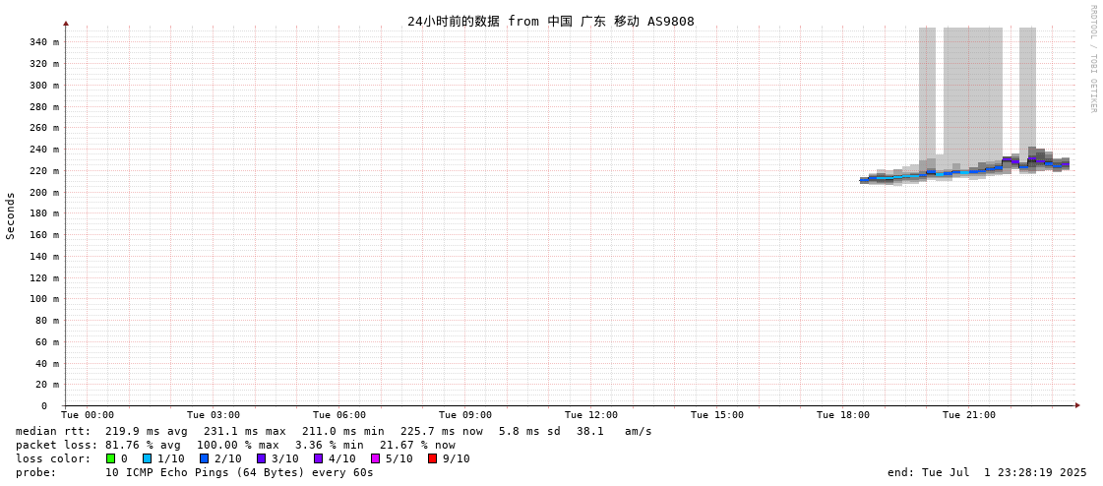Click the 200 m y-axis value
Viewport: 1103px width, 486px height.
(x=44, y=192)
